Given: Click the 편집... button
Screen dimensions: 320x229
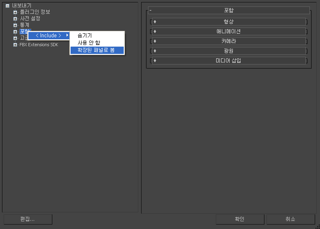Looking at the screenshot, I should [28, 219].
